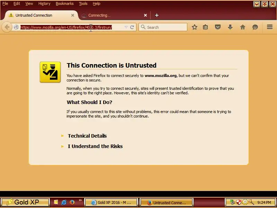The image size is (277, 208).
Task: Launch Internet Explorer from quick launch
Action: click(x=64, y=202)
